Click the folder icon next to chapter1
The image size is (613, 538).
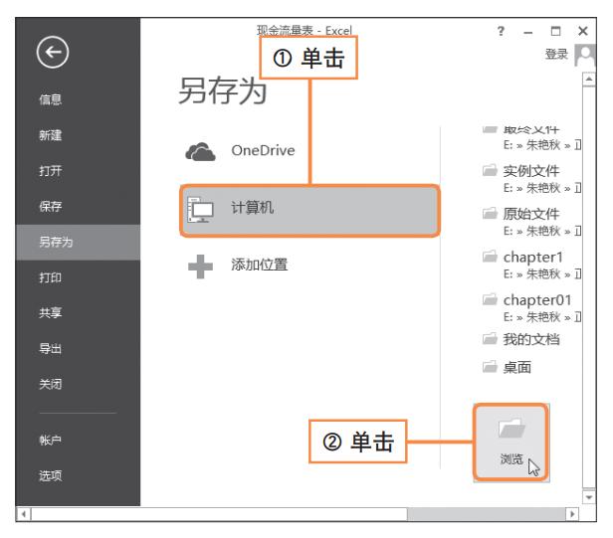click(490, 256)
